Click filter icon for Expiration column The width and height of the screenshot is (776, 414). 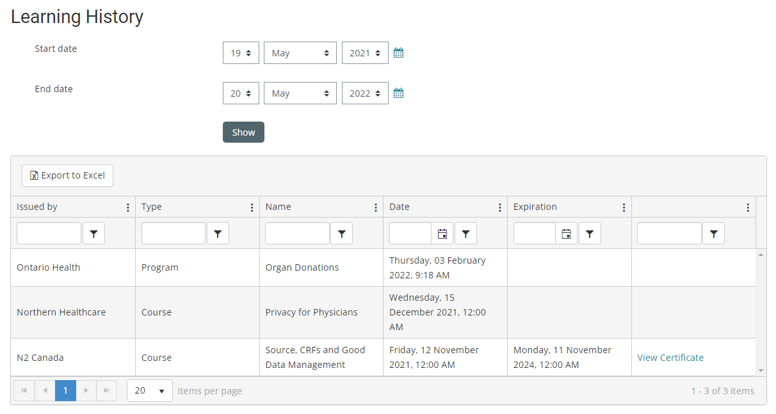[590, 234]
